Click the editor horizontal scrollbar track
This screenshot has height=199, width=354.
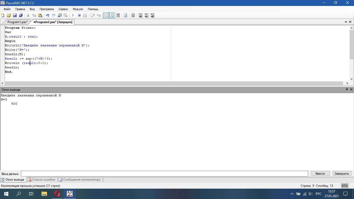coord(174,83)
